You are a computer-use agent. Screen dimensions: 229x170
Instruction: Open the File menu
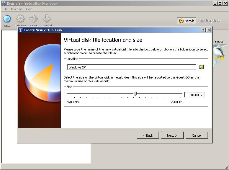click(x=5, y=9)
